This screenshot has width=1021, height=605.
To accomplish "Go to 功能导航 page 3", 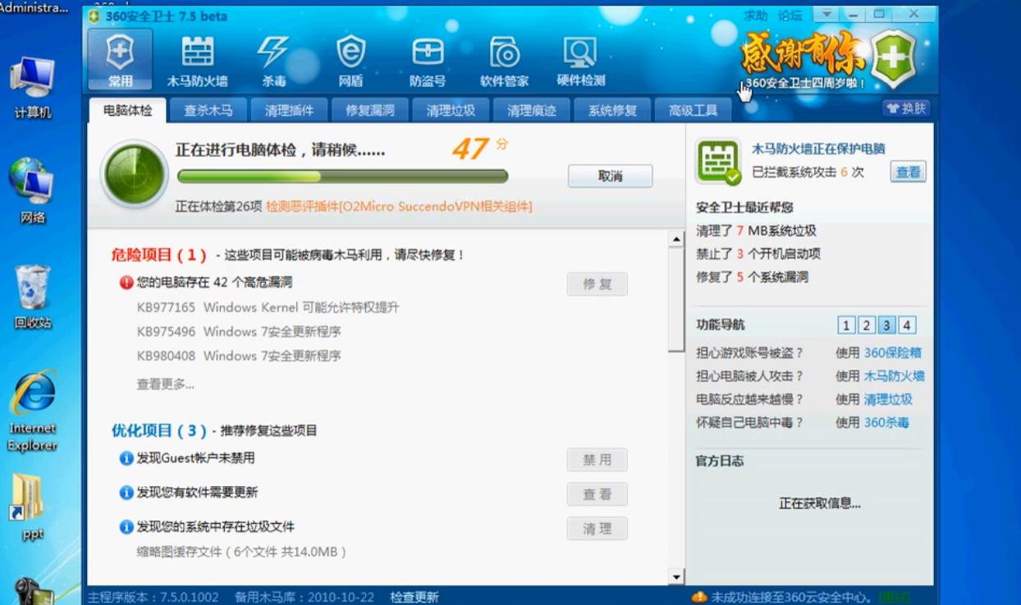I will [886, 325].
